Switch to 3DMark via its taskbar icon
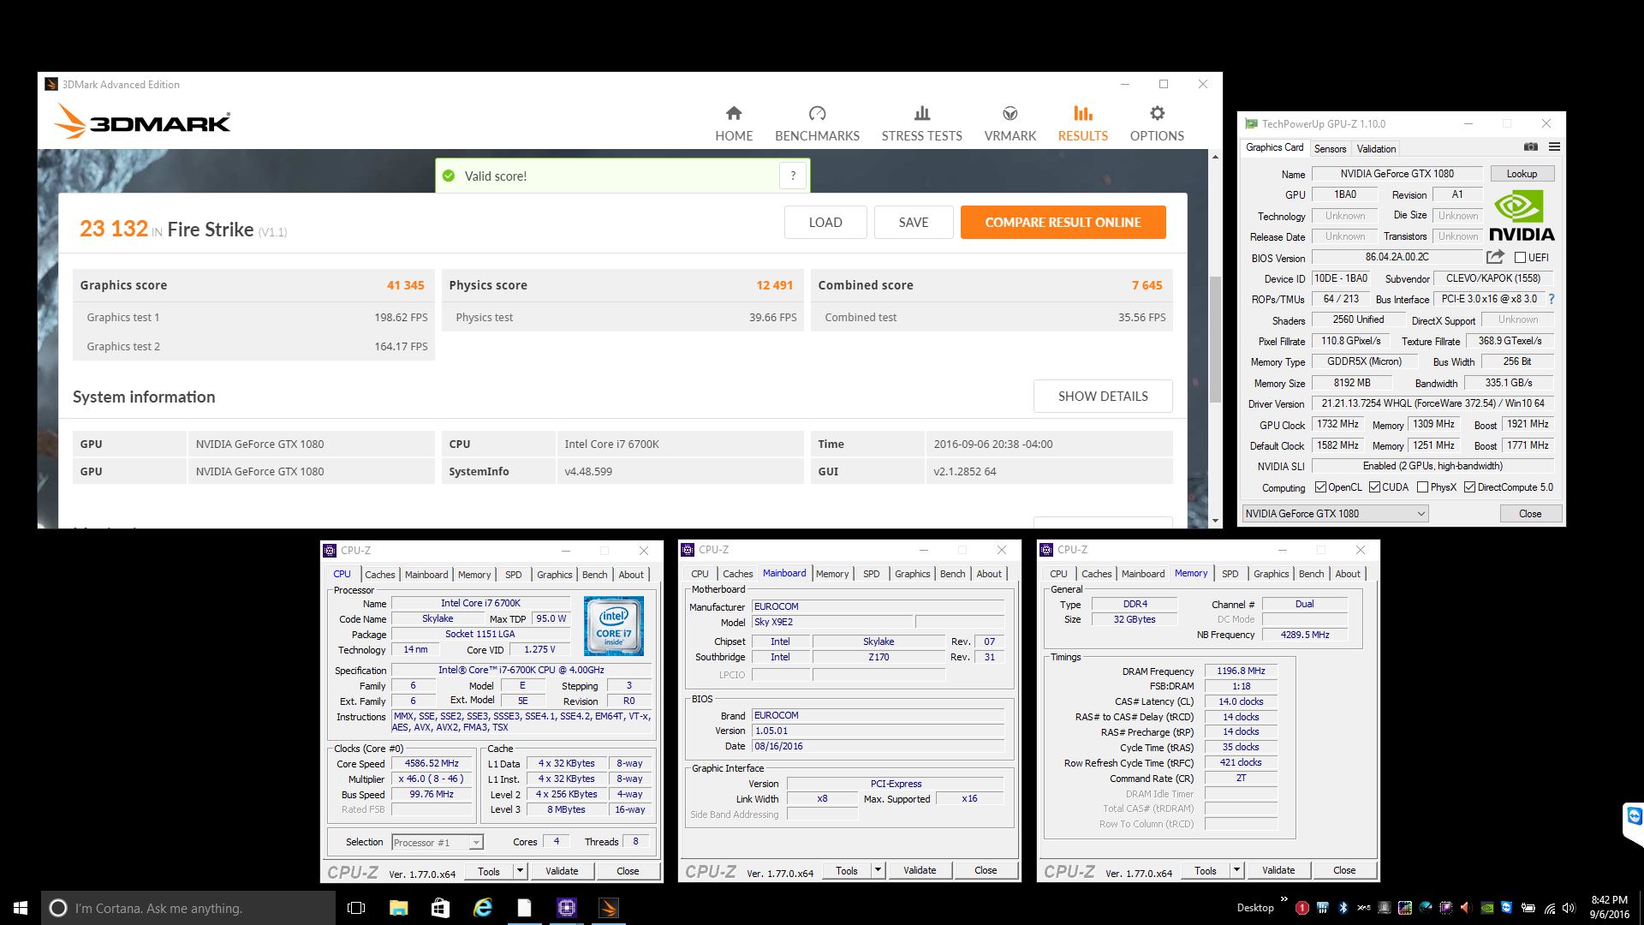Screen dimensions: 1644x925 [609, 908]
